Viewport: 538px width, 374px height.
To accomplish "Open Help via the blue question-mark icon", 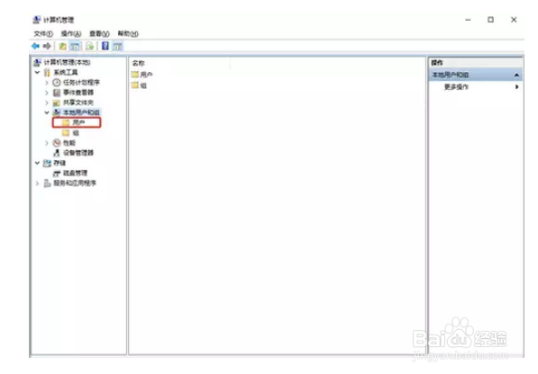I will coord(105,46).
